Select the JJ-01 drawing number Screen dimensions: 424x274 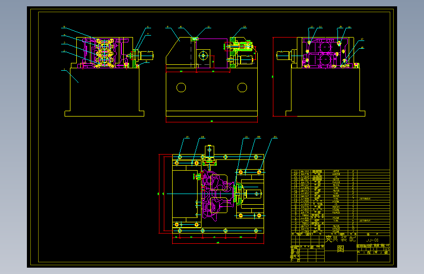372,240
